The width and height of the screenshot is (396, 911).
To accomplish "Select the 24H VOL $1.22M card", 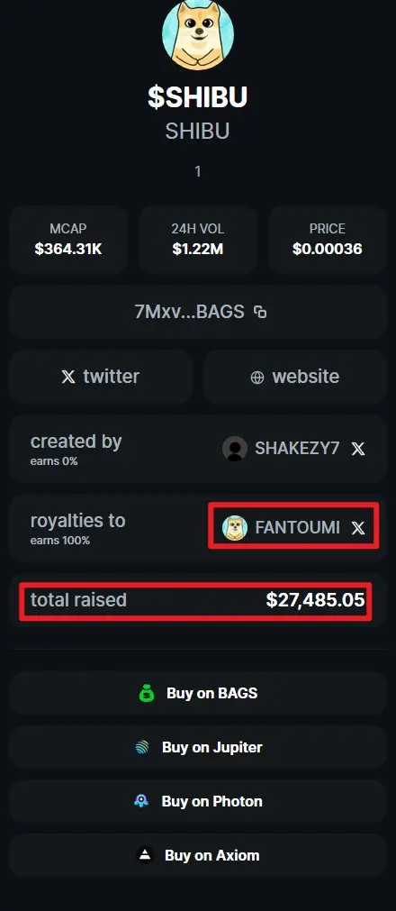I will 198,240.
